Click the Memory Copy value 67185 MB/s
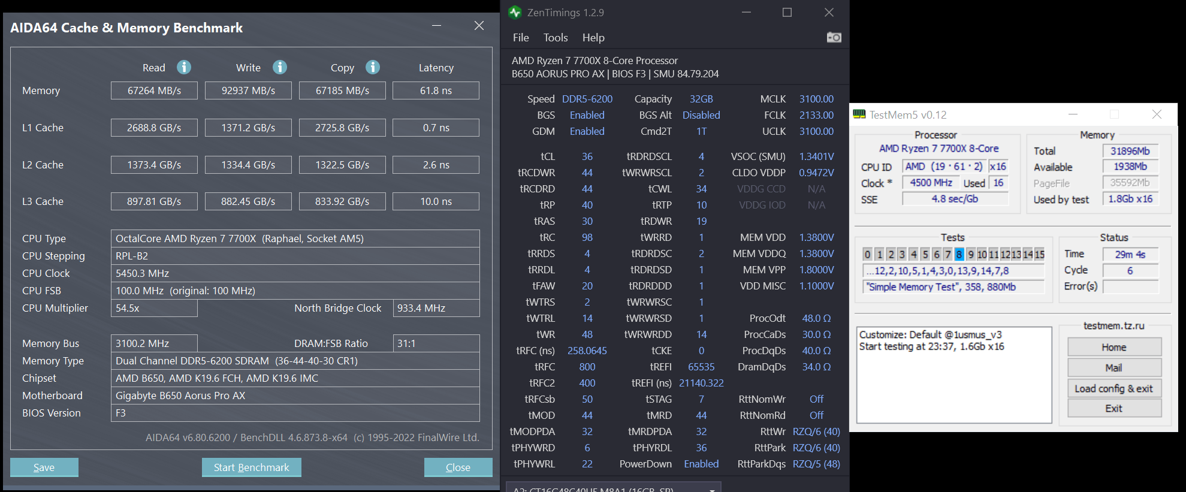 click(x=342, y=90)
